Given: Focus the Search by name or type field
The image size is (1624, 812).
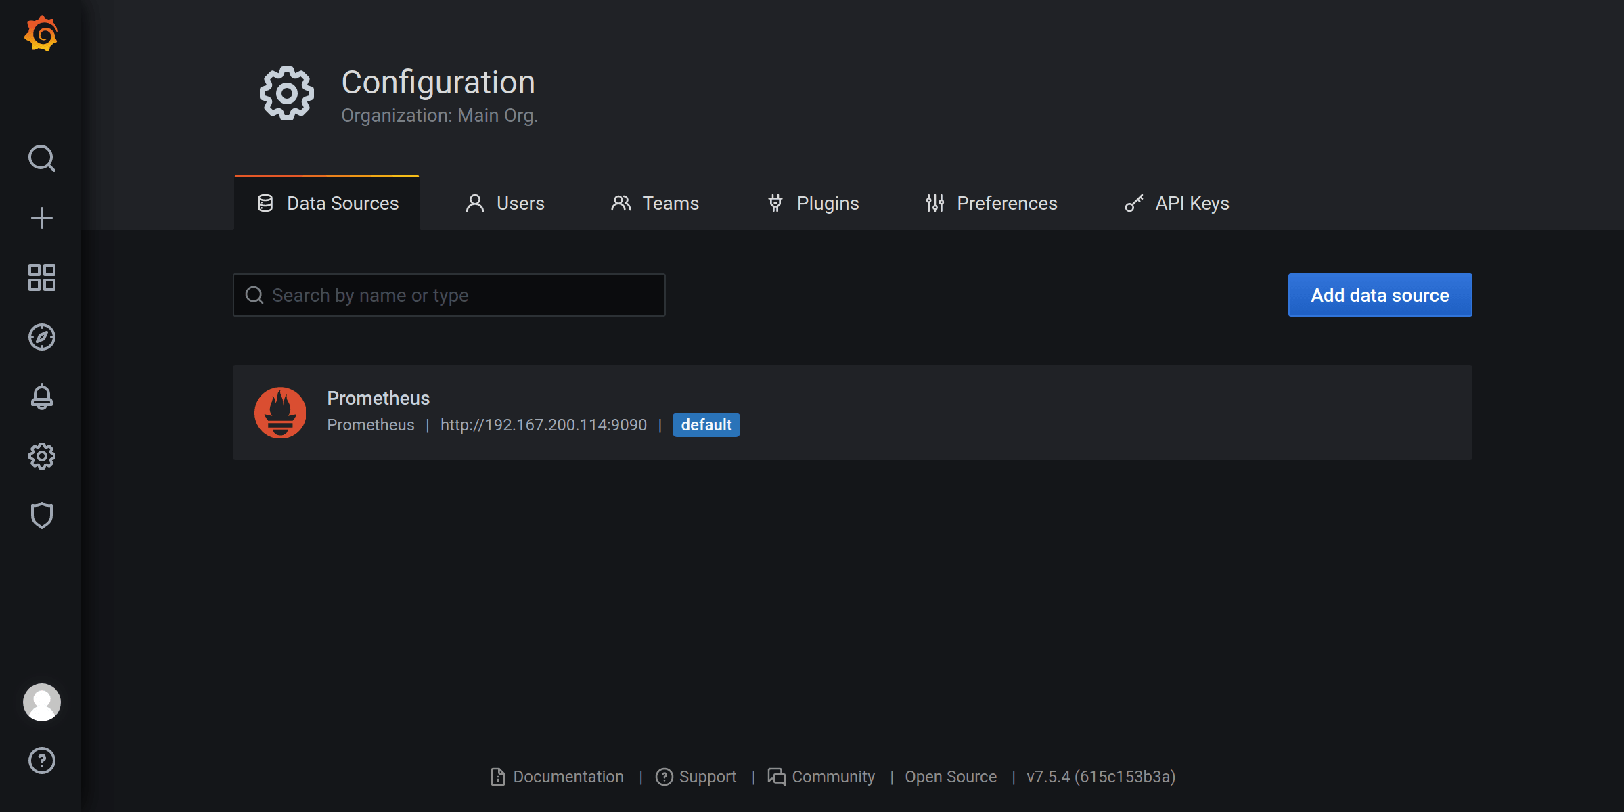Looking at the screenshot, I should click(x=449, y=295).
